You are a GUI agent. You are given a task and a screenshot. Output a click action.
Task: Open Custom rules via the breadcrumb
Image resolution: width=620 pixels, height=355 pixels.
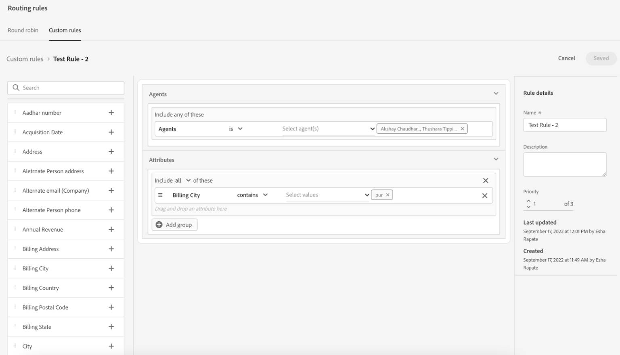(x=25, y=59)
